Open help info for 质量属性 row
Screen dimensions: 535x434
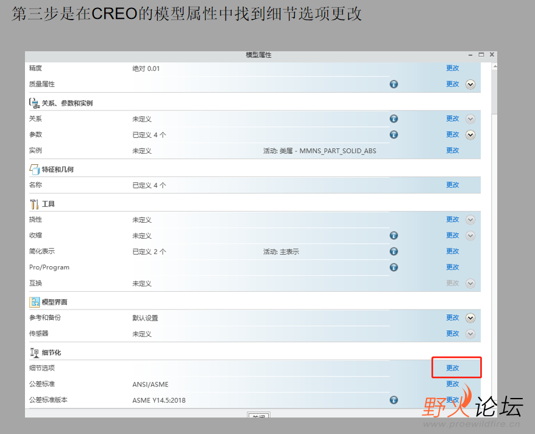click(394, 84)
